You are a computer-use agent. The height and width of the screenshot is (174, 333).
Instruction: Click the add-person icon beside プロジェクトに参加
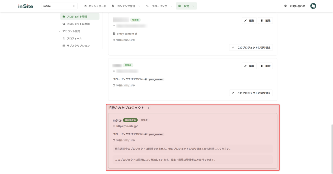64,24
